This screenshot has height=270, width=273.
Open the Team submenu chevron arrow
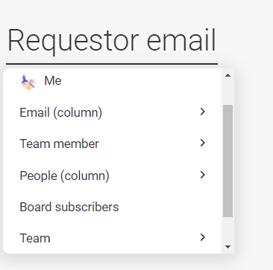point(203,237)
